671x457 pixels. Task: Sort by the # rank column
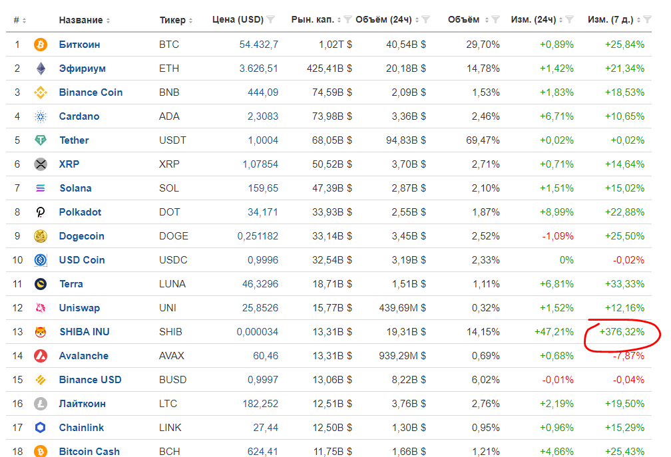click(x=17, y=20)
